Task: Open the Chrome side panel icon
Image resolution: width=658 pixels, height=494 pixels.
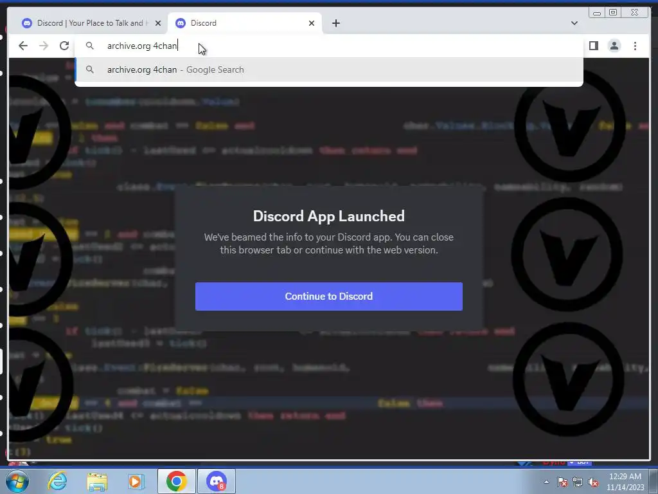Action: click(x=593, y=46)
